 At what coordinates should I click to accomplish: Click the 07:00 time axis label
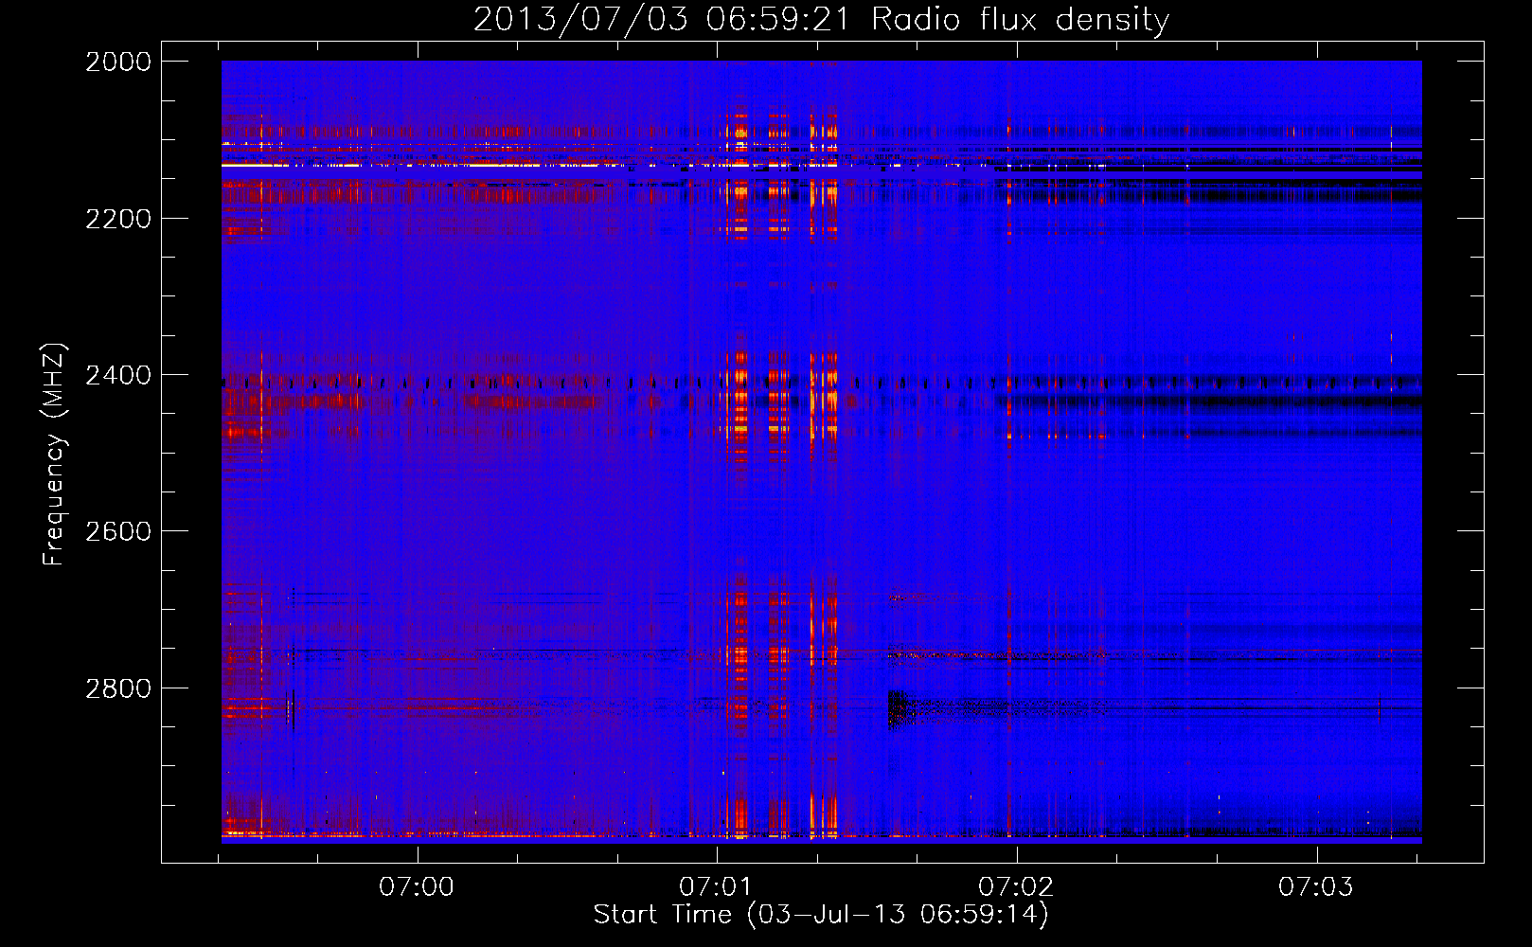click(x=417, y=887)
